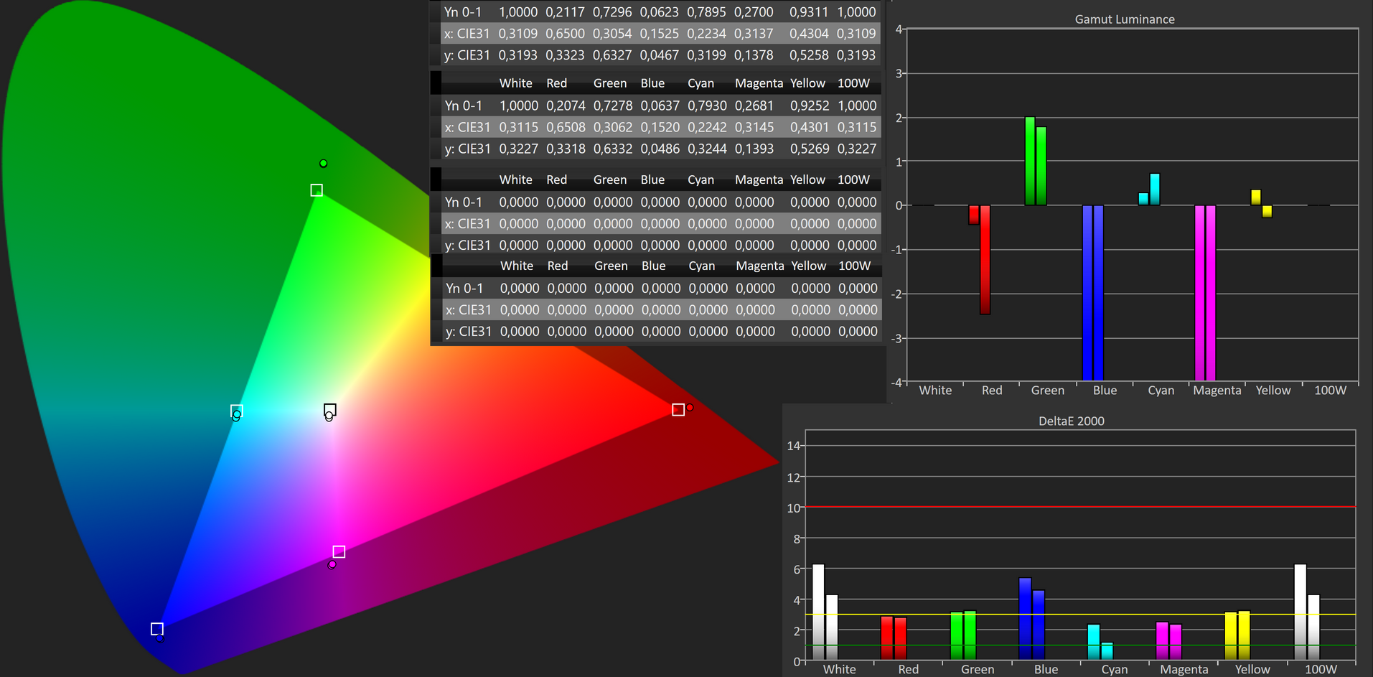Click the Magenta label under Gamut Luminance chart
This screenshot has width=1373, height=677.
1217,391
